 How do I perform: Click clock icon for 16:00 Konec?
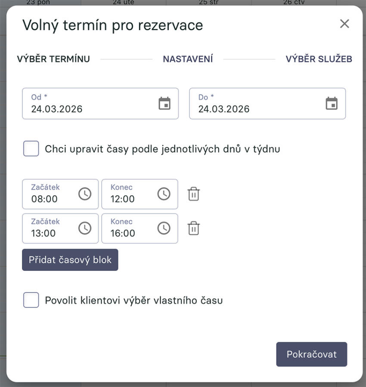[x=164, y=228]
